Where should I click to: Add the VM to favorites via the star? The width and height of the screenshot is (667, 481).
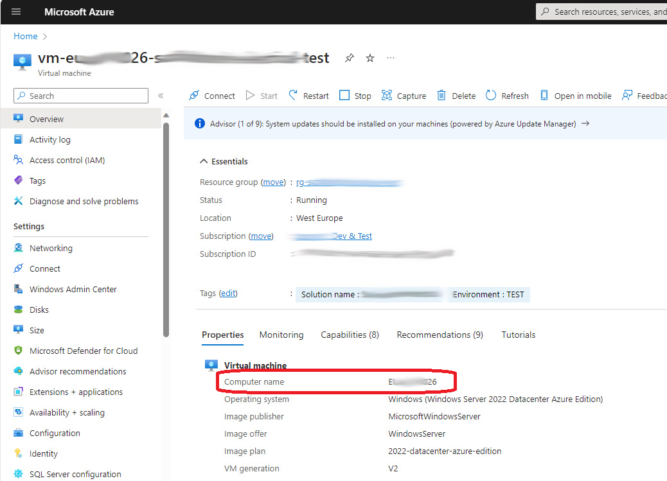[369, 58]
